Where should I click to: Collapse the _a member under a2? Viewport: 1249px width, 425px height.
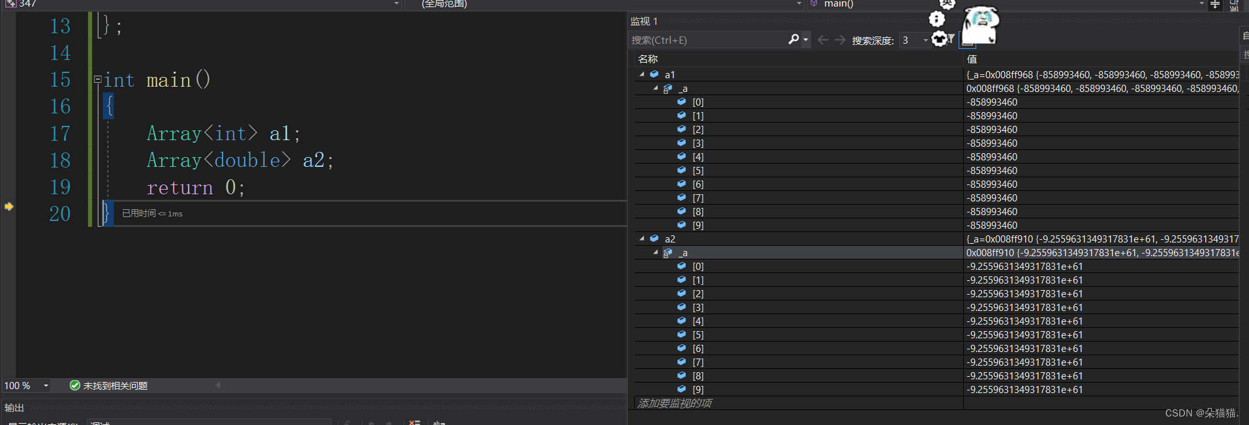(x=656, y=252)
